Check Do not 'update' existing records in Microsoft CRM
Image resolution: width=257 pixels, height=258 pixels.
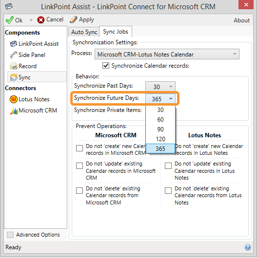click(x=79, y=166)
